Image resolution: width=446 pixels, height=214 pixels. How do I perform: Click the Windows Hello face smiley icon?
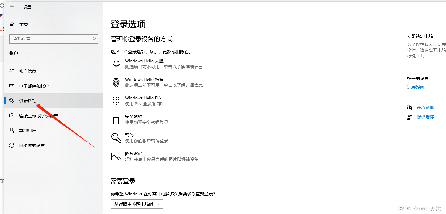point(116,64)
